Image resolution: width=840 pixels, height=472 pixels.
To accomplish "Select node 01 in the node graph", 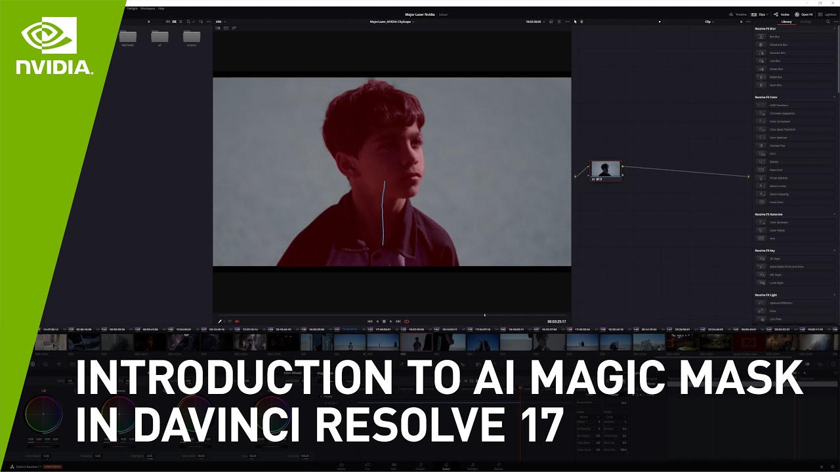I will (605, 170).
